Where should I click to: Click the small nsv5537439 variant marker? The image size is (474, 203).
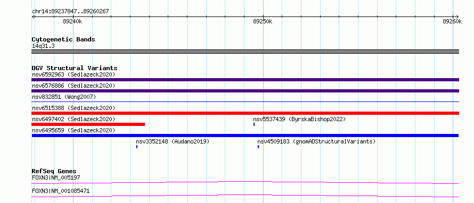254,124
